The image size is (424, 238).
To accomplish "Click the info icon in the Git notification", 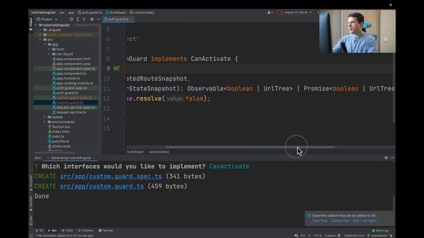I will point(309,216).
